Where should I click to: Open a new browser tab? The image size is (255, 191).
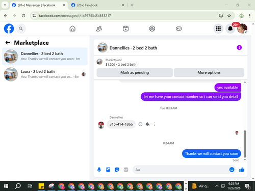coord(132,5)
